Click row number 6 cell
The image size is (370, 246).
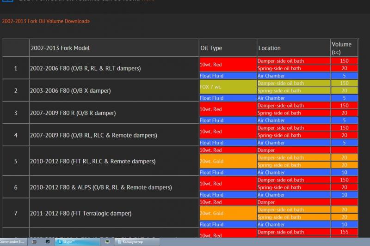[x=16, y=187]
